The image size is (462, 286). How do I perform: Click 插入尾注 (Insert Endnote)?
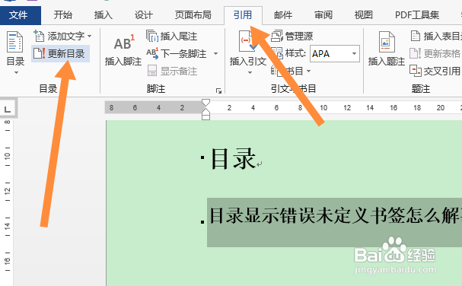click(171, 37)
